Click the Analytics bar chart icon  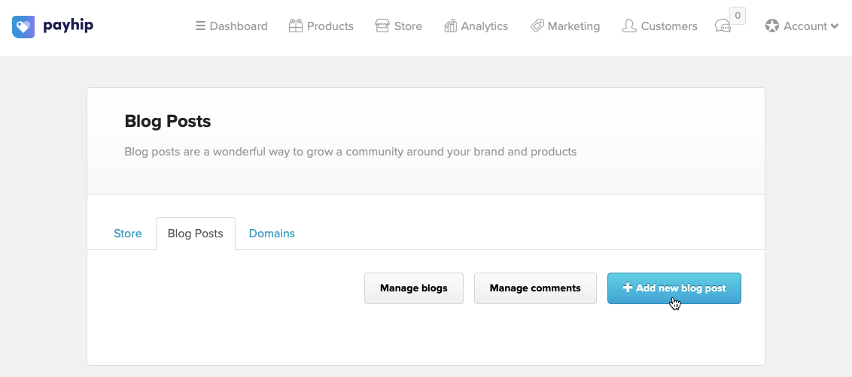[x=451, y=26]
